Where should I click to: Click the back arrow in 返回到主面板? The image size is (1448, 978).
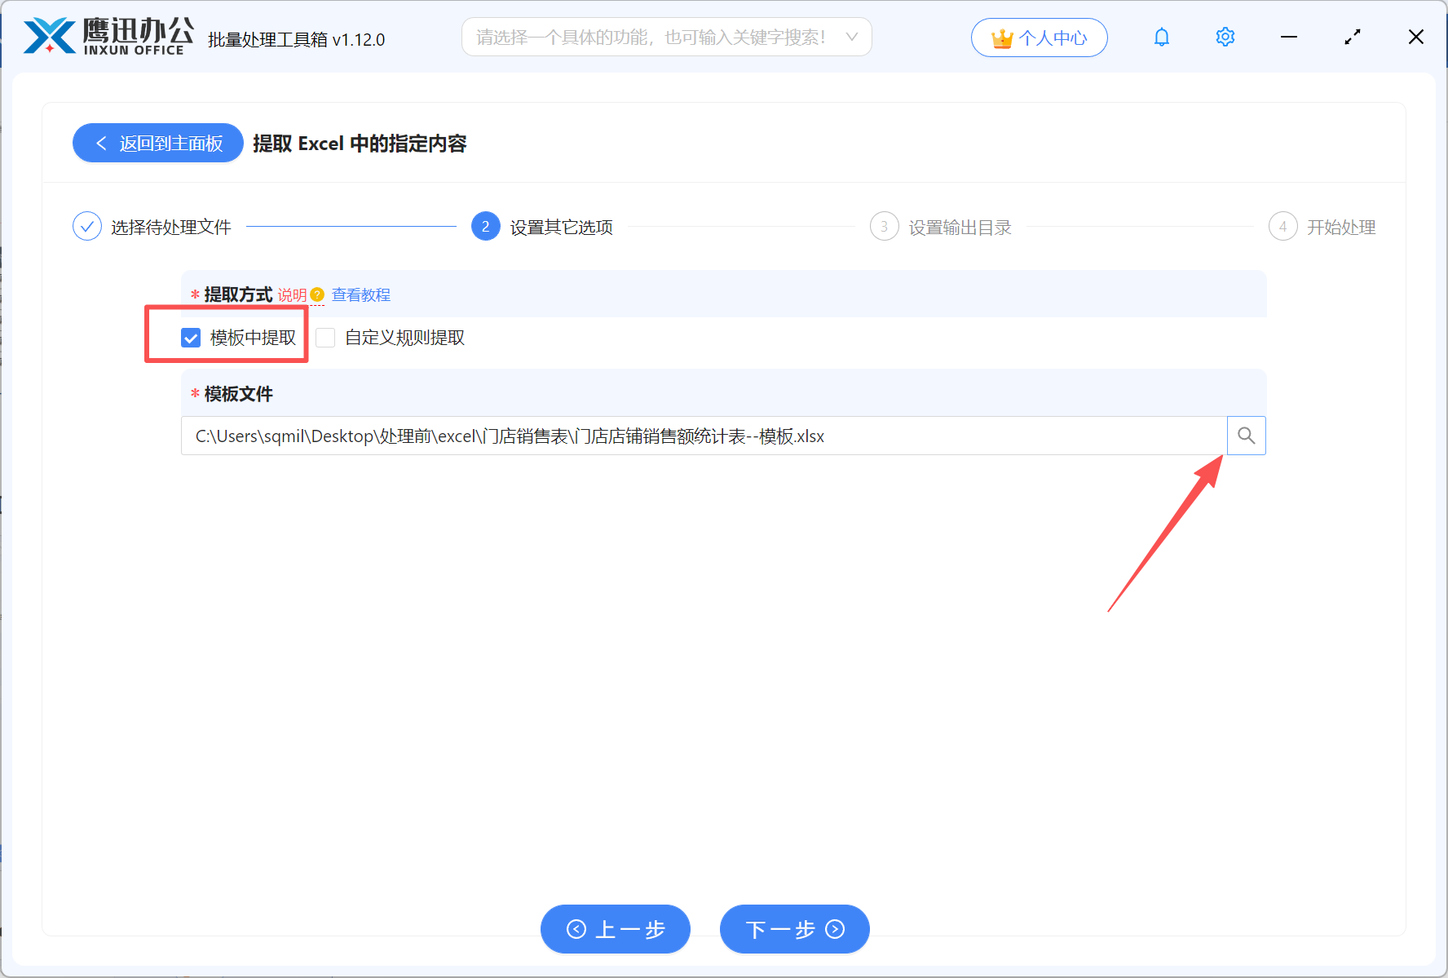[x=101, y=143]
